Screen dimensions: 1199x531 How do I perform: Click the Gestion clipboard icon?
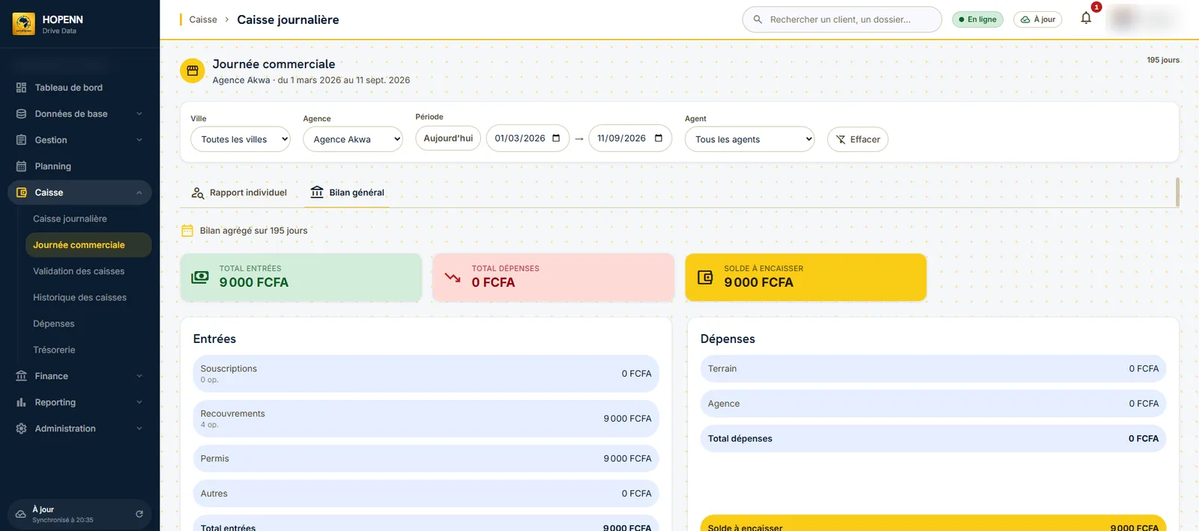(21, 140)
